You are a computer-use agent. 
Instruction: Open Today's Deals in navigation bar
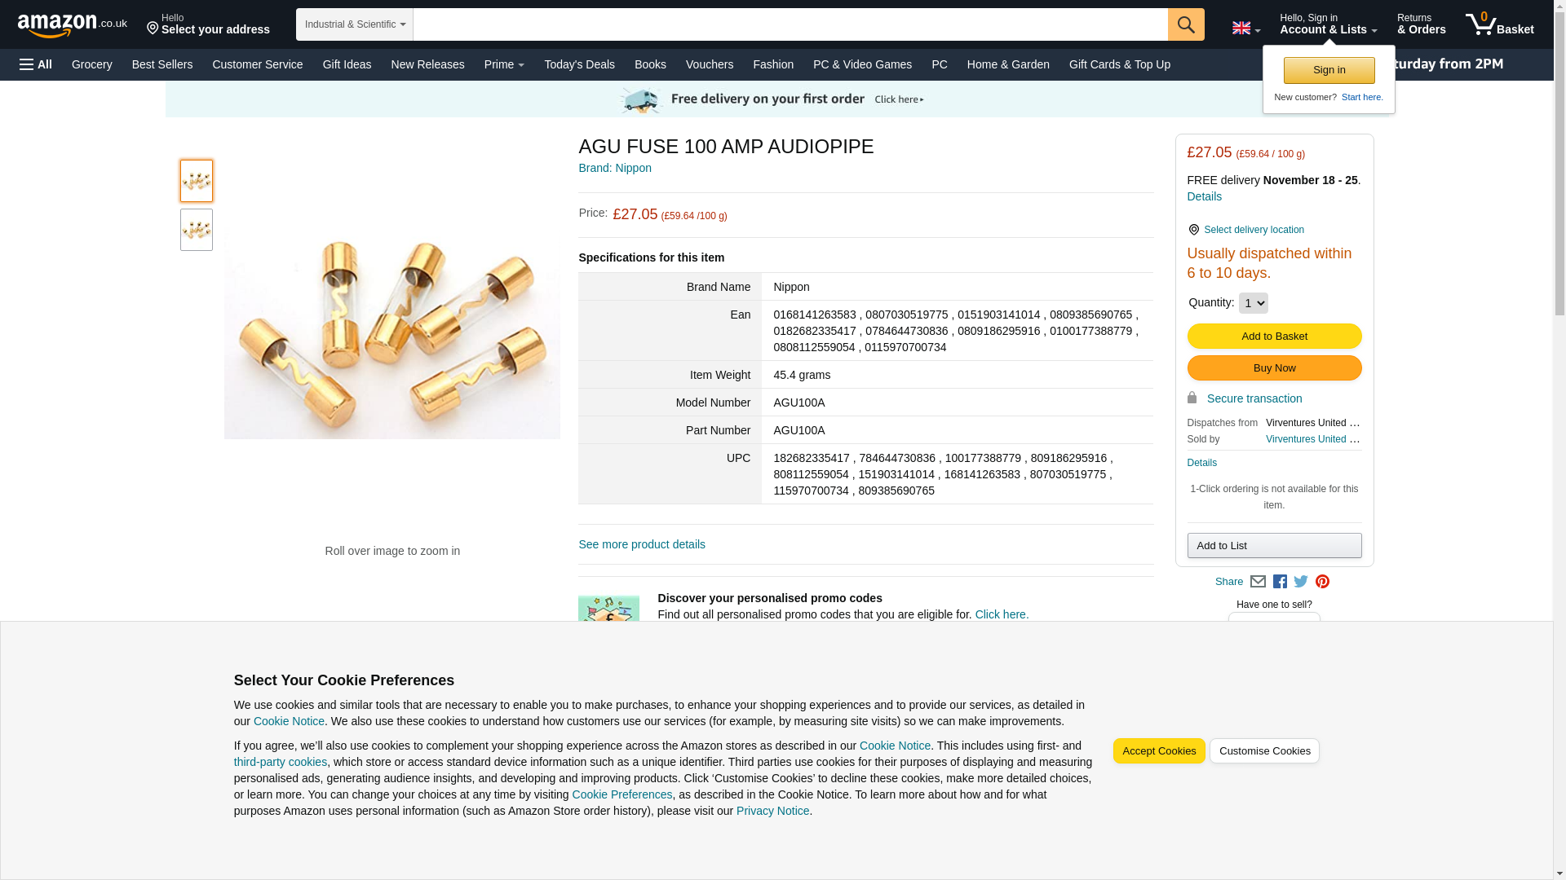click(x=579, y=64)
